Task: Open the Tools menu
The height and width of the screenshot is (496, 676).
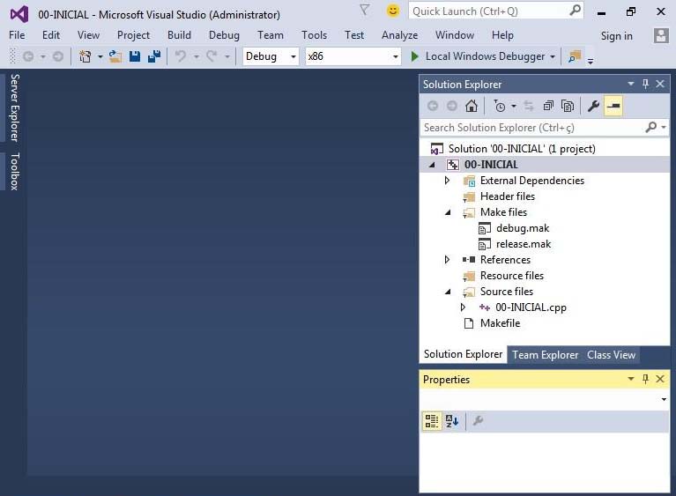Action: pyautogui.click(x=314, y=35)
